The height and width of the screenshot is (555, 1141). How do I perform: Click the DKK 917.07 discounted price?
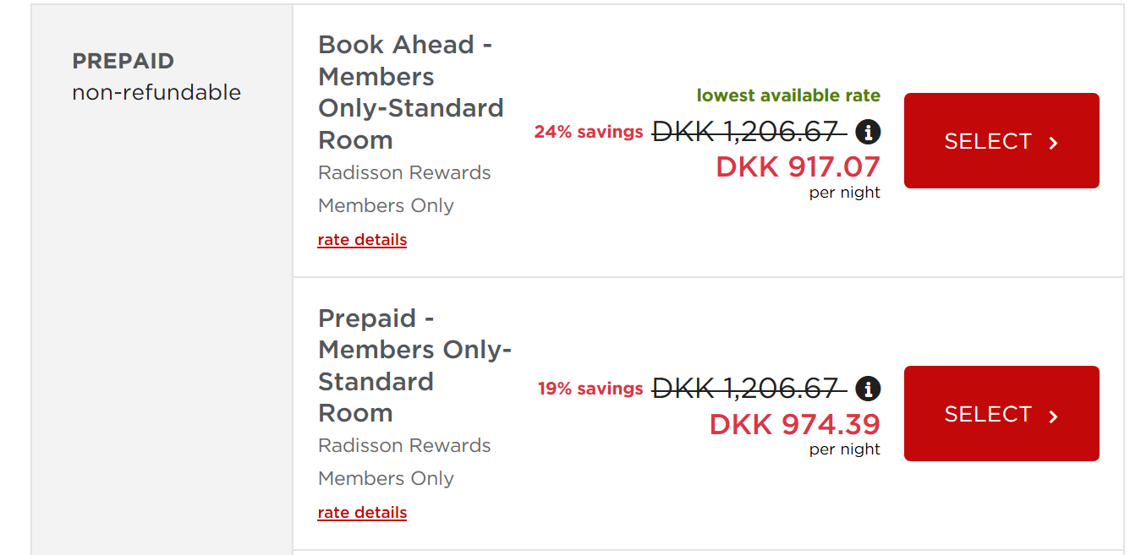798,167
